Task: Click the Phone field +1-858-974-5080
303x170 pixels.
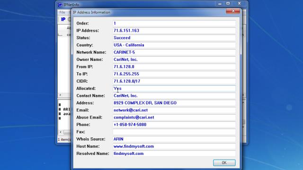Action: point(174,125)
